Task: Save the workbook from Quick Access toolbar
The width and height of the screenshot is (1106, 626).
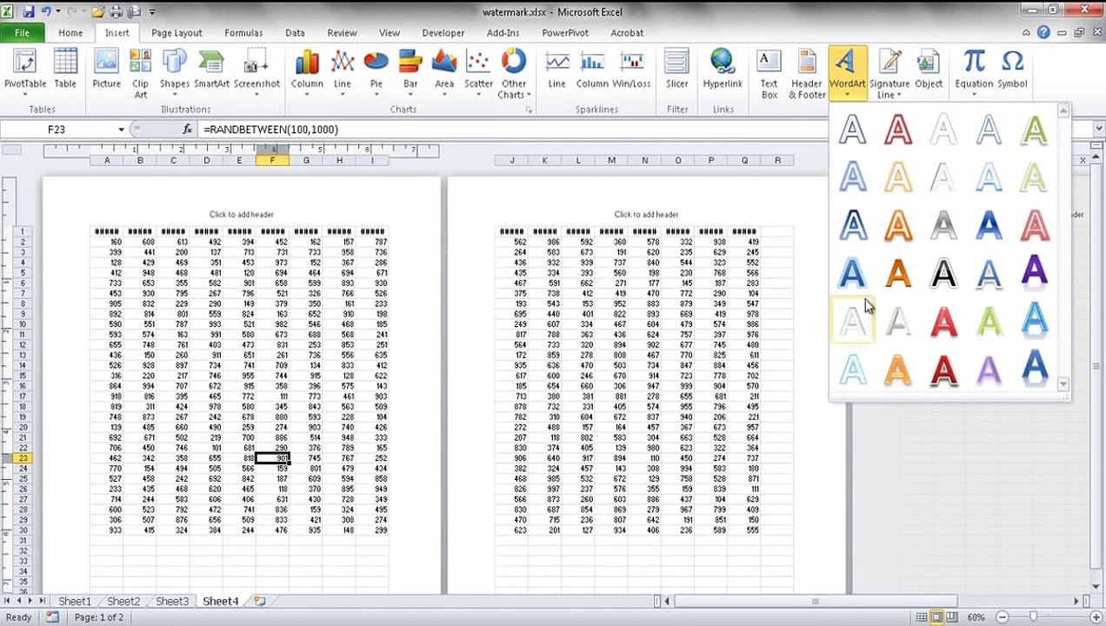Action: (x=28, y=12)
